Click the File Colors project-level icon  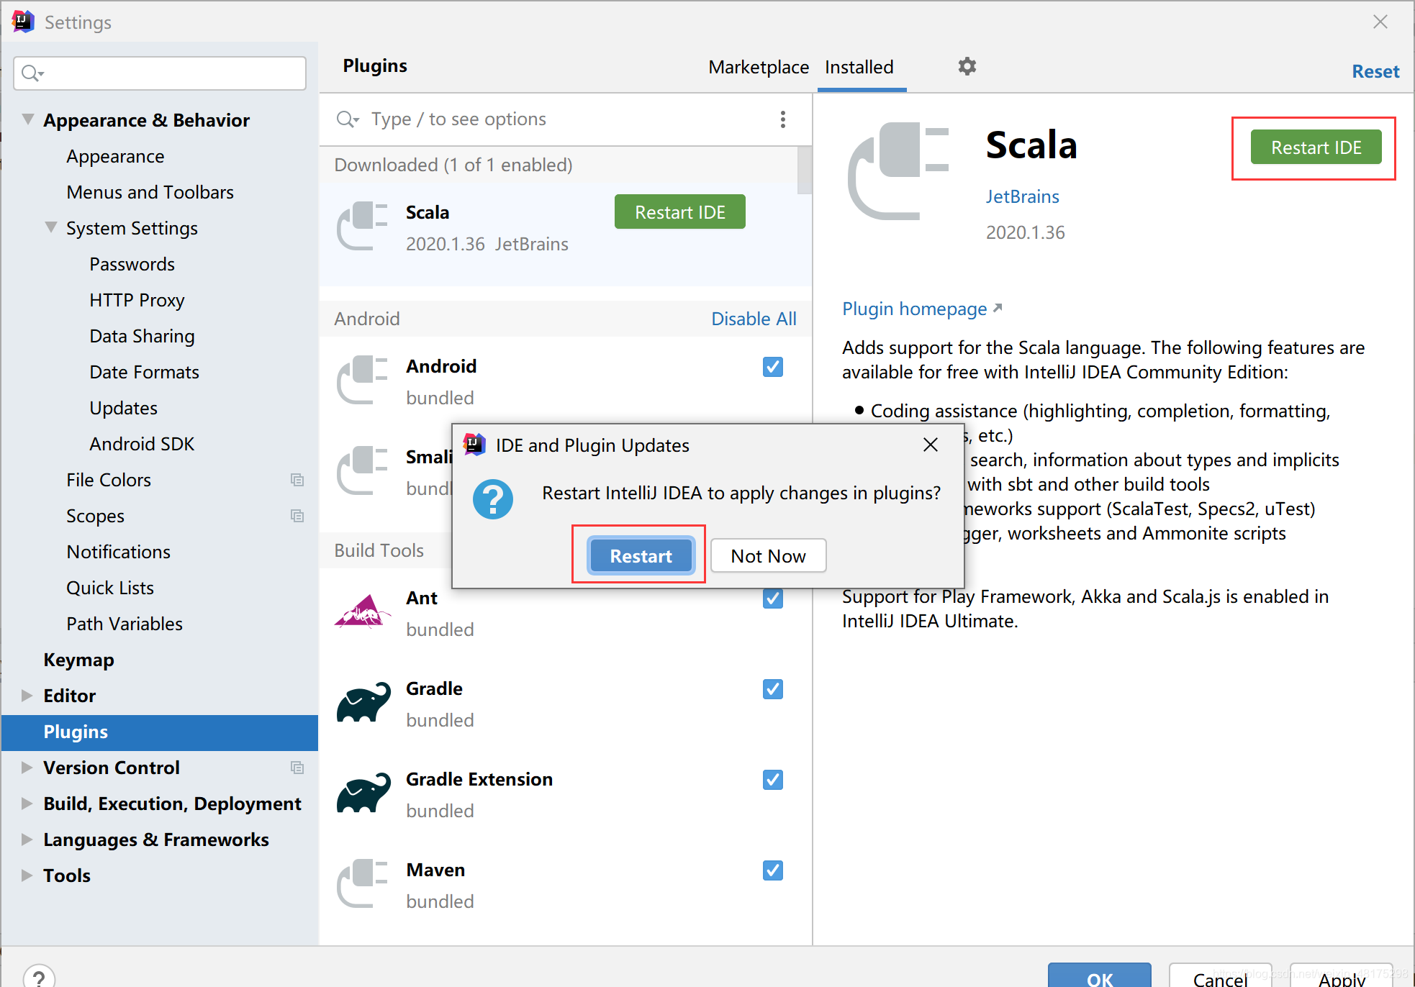[x=297, y=480]
